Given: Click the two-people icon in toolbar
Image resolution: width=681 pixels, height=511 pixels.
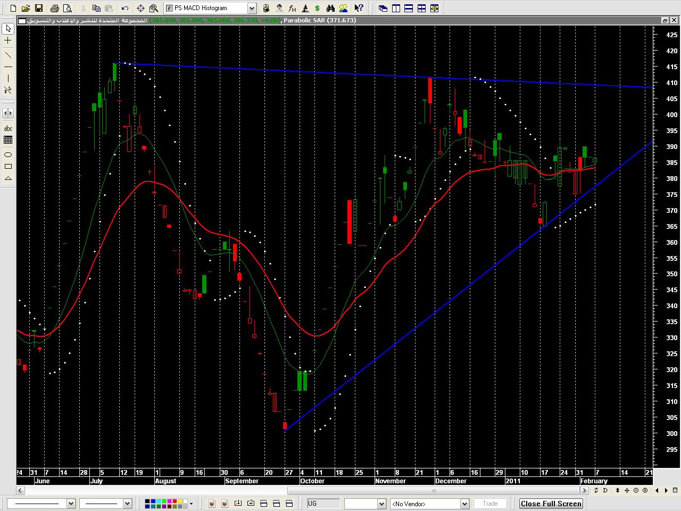Looking at the screenshot, I should 344,8.
